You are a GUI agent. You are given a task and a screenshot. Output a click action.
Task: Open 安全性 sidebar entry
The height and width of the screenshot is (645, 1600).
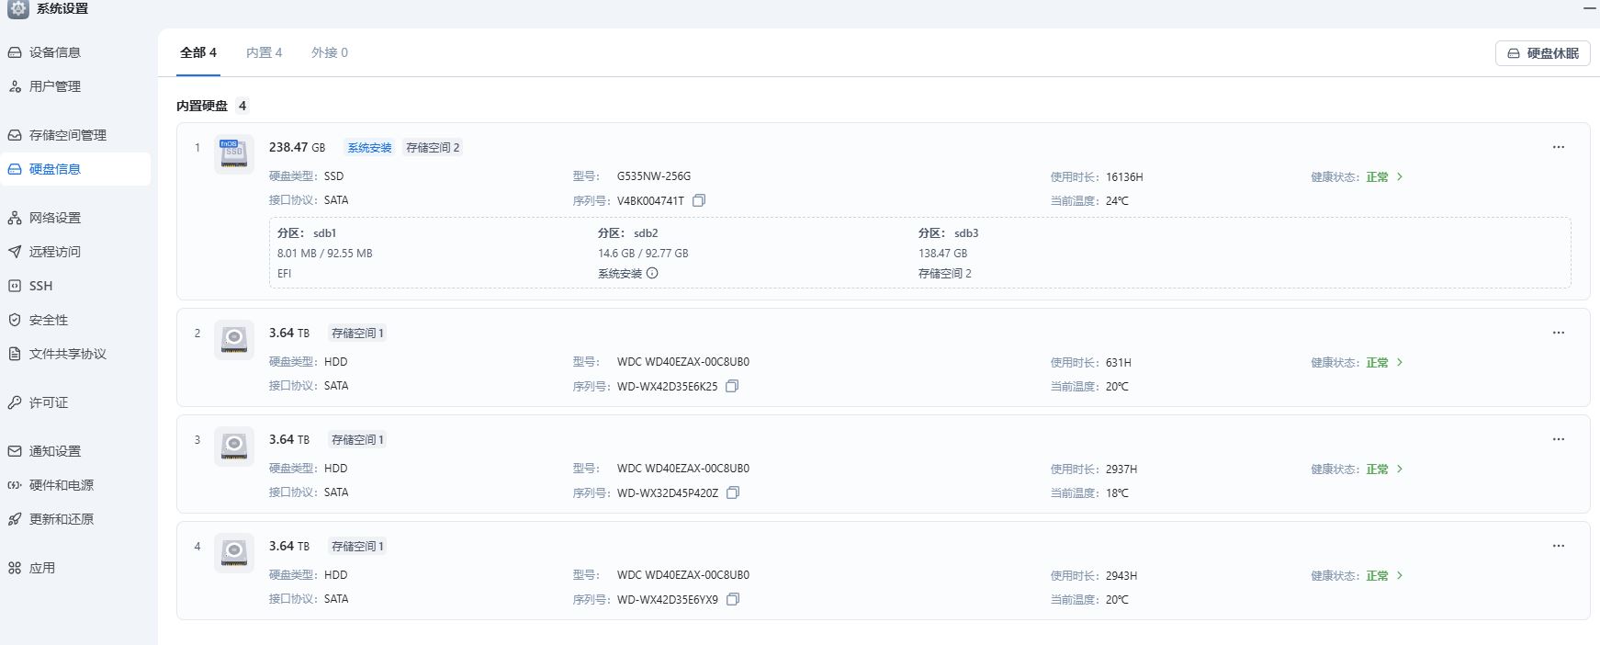point(75,320)
